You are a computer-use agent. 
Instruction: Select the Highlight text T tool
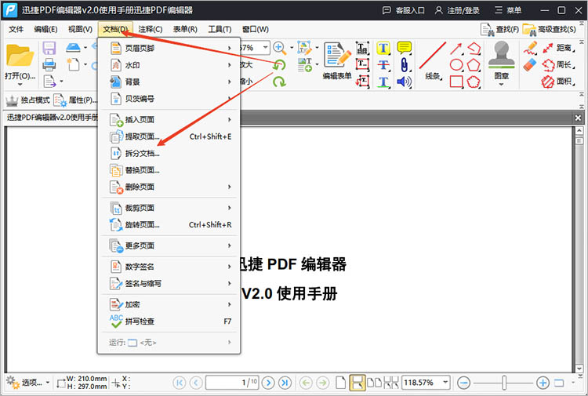(383, 48)
